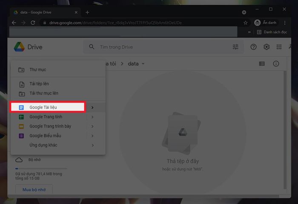Go forward in browser

click(23, 23)
